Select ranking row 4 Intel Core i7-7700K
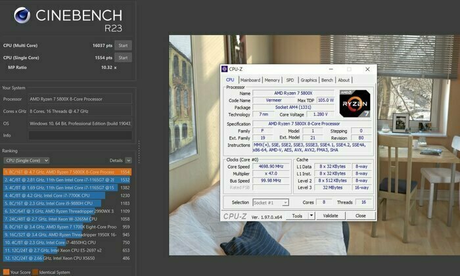Screen dimensions: 460x276 [x=67, y=195]
